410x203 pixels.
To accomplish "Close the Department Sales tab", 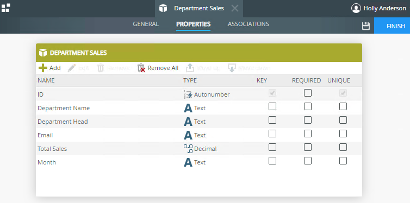I will 235,8.
